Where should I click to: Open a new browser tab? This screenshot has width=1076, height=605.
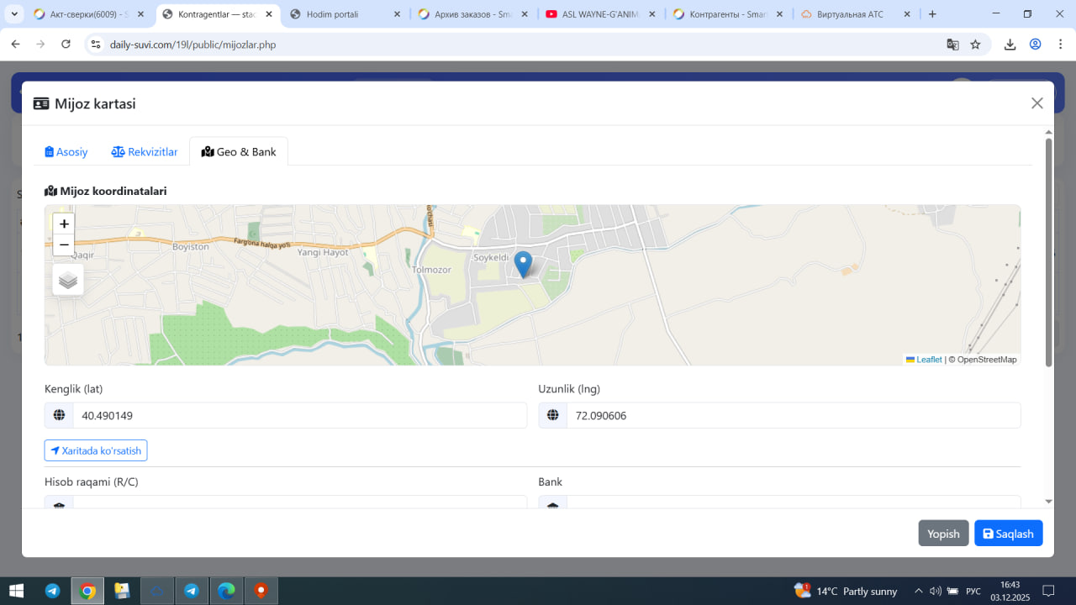(932, 14)
